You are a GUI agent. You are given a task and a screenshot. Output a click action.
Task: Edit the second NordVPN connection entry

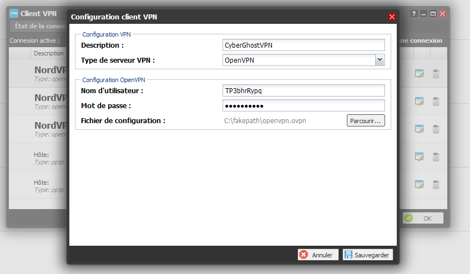[x=419, y=101]
